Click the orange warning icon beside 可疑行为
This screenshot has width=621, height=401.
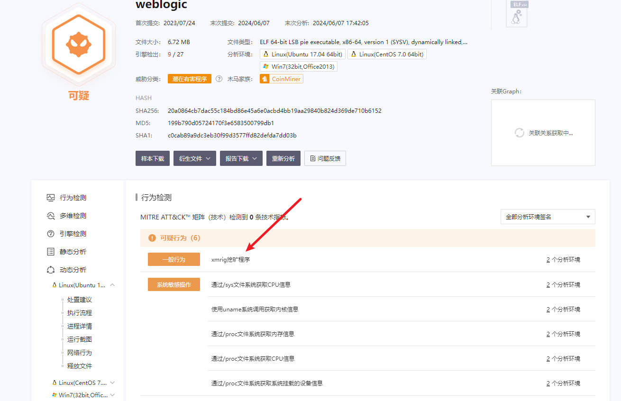pos(152,238)
